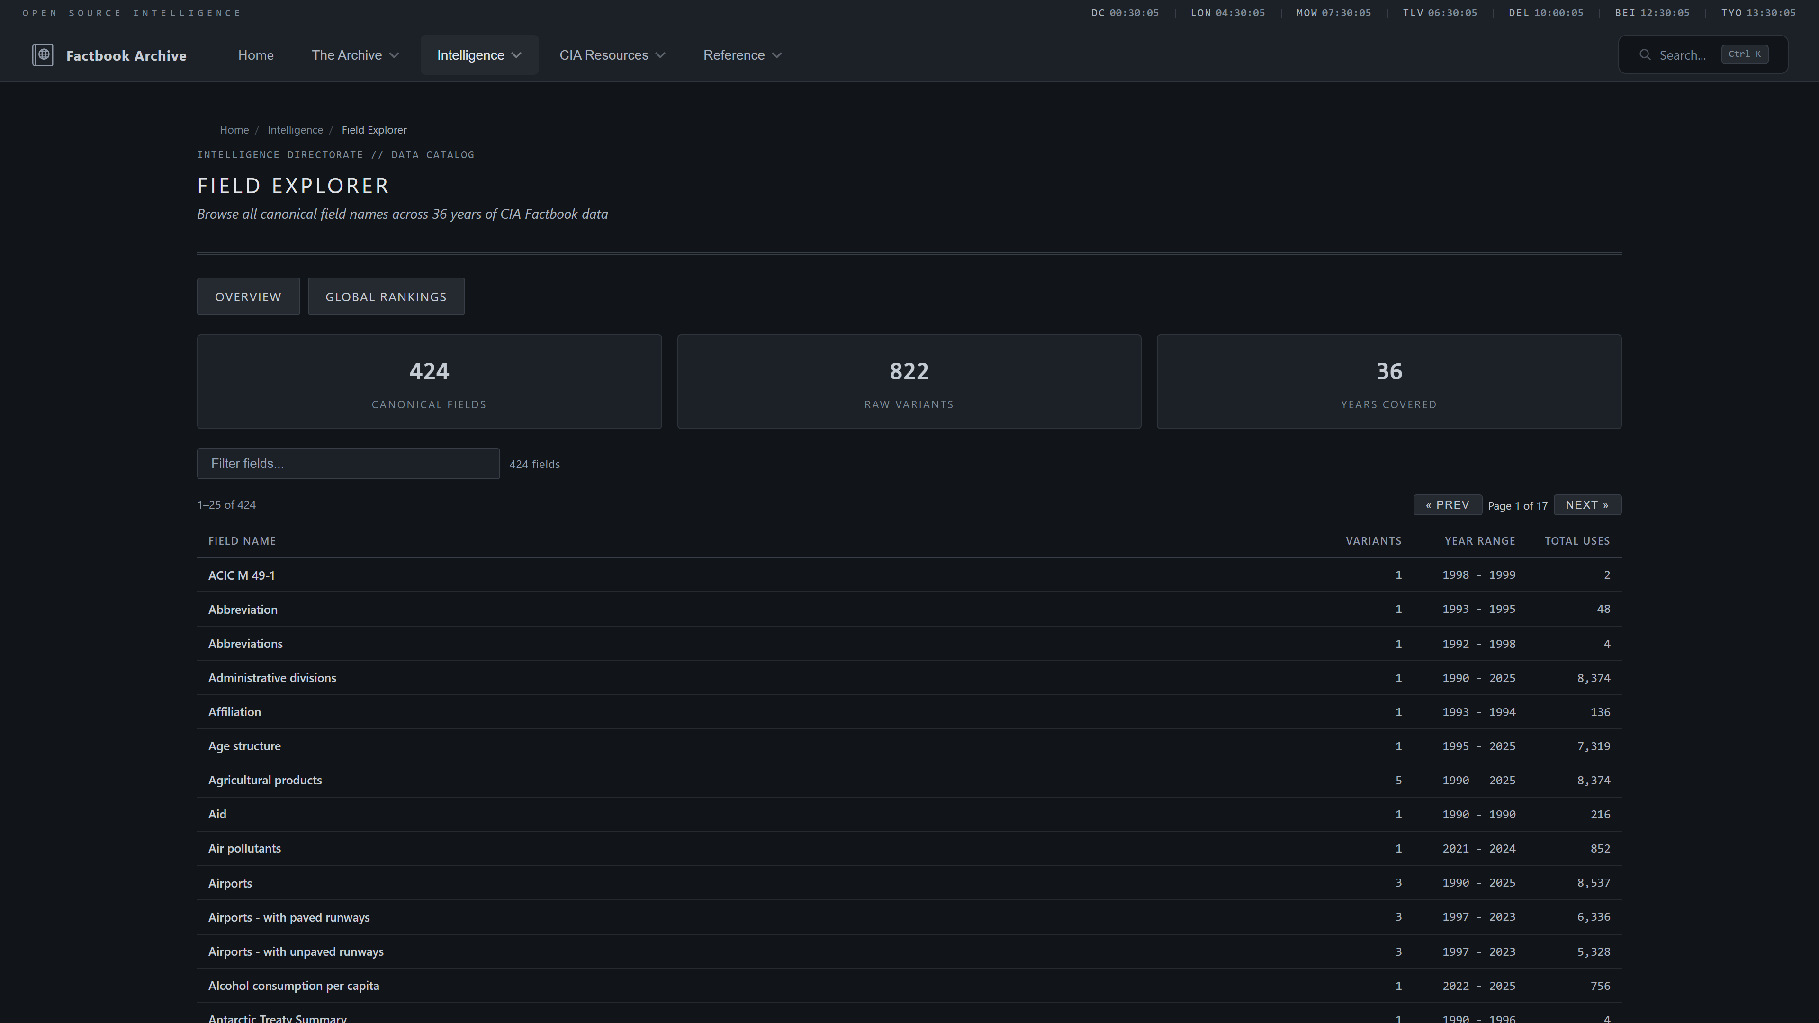Expand The Archive dropdown menu
Viewport: 1819px width, 1023px height.
[x=355, y=55]
